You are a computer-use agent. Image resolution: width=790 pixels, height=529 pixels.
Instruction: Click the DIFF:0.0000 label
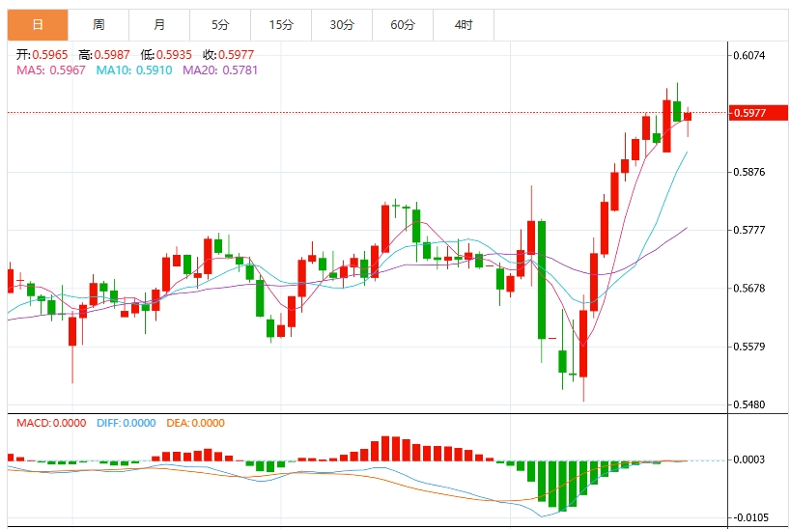[x=126, y=423]
